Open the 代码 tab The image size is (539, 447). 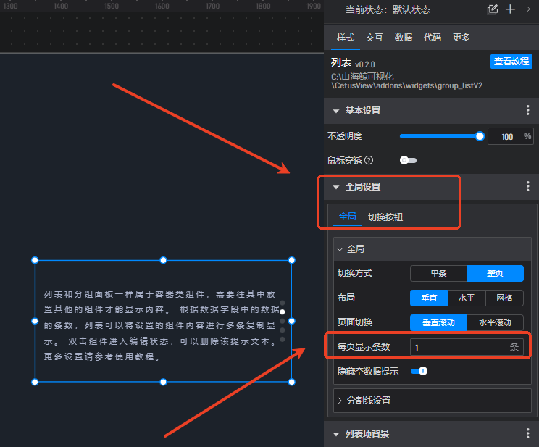(x=432, y=38)
